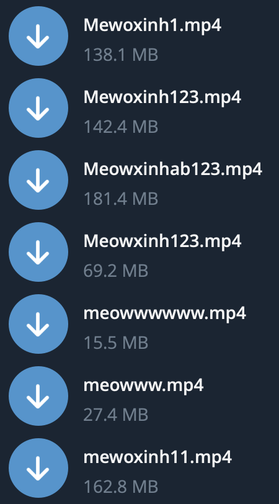Image resolution: width=279 pixels, height=504 pixels.
Task: Click the 162.8 MB file size text
Action: 121,487
